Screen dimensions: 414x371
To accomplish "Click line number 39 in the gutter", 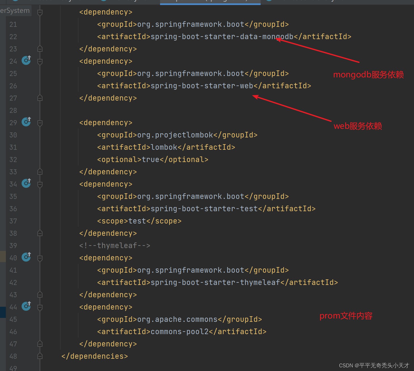I will point(13,246).
